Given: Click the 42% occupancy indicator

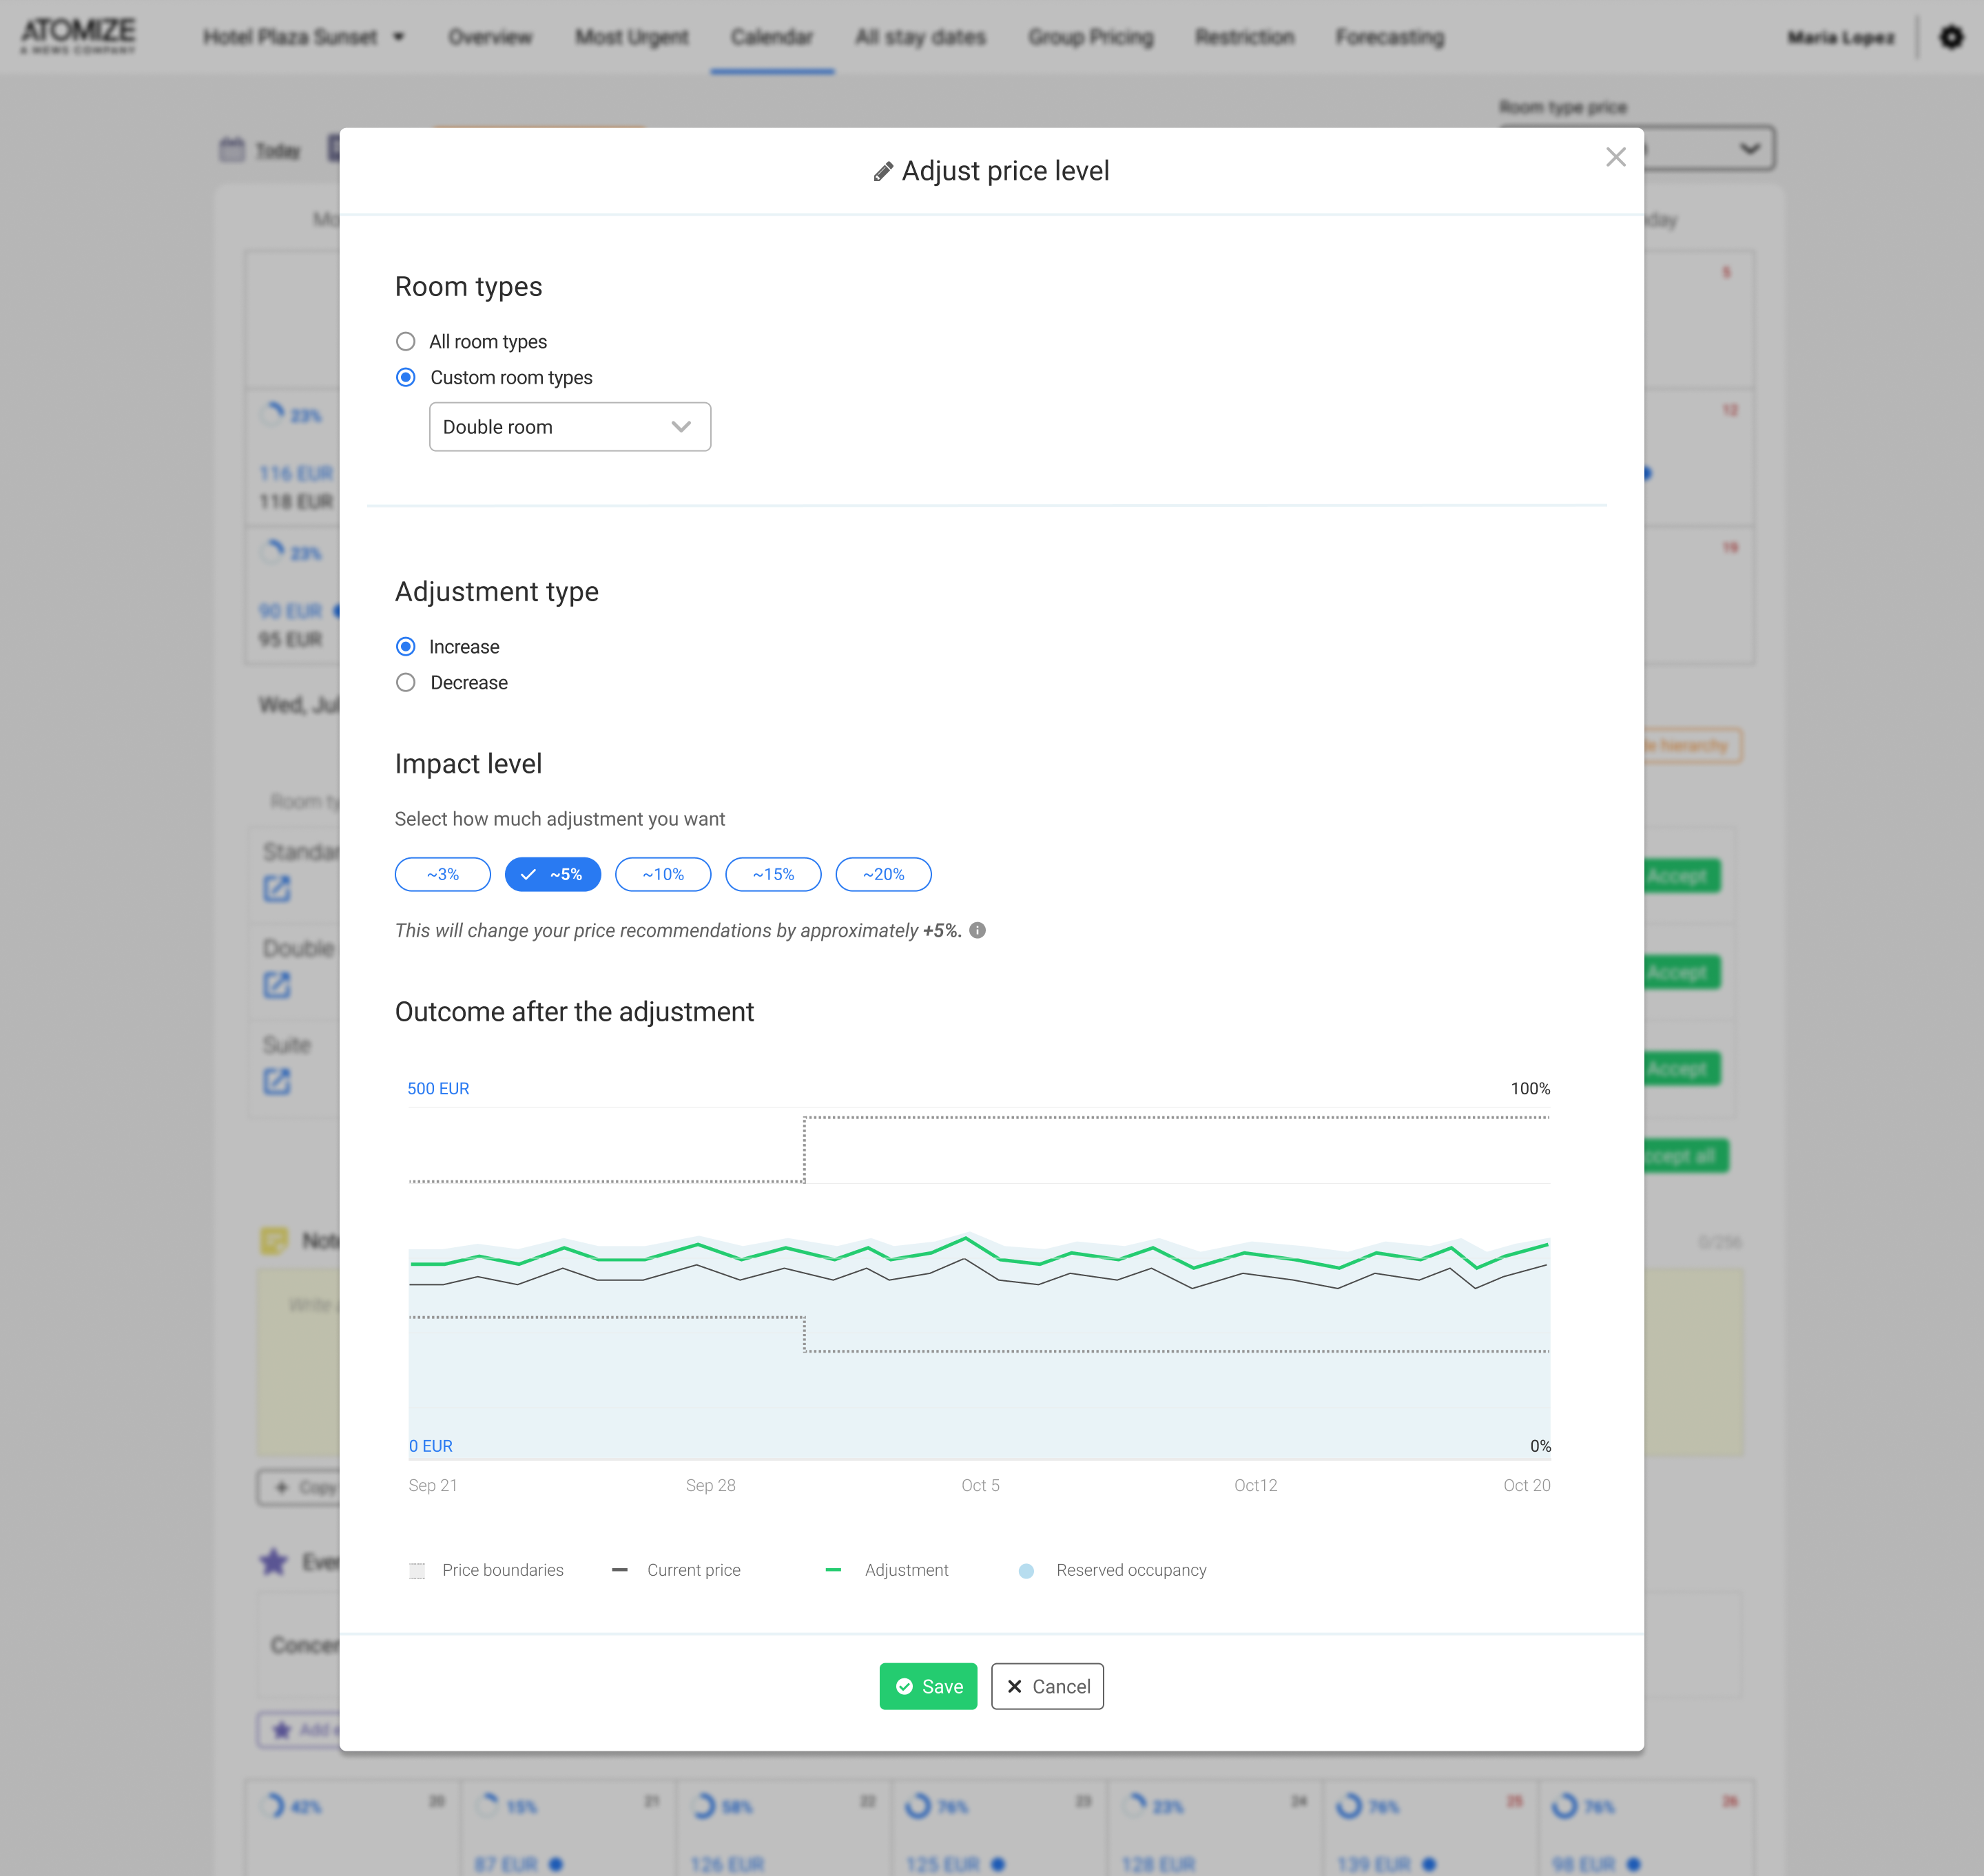Looking at the screenshot, I should (291, 1806).
